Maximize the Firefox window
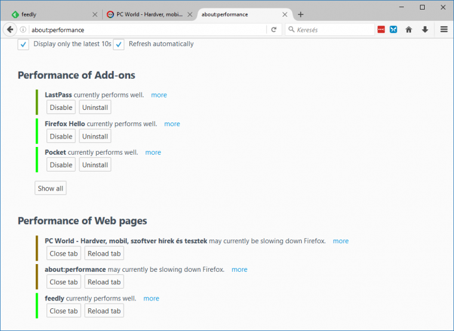454x331 pixels. [x=422, y=7]
